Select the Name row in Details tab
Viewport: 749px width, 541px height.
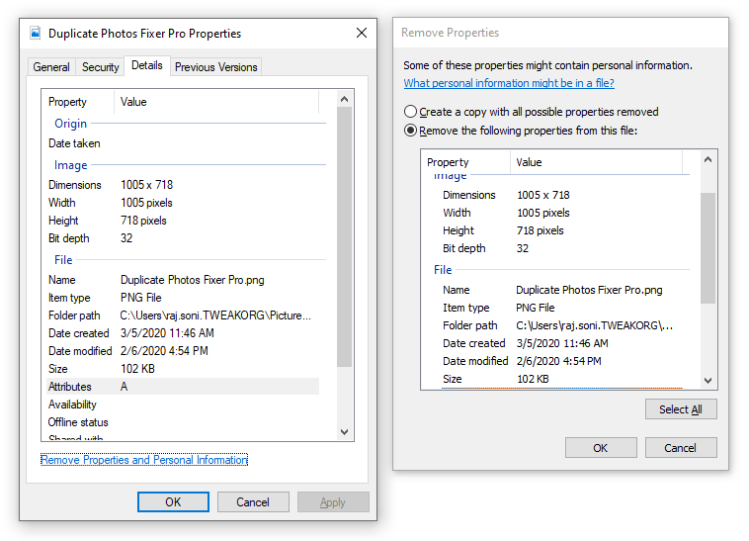pyautogui.click(x=183, y=280)
